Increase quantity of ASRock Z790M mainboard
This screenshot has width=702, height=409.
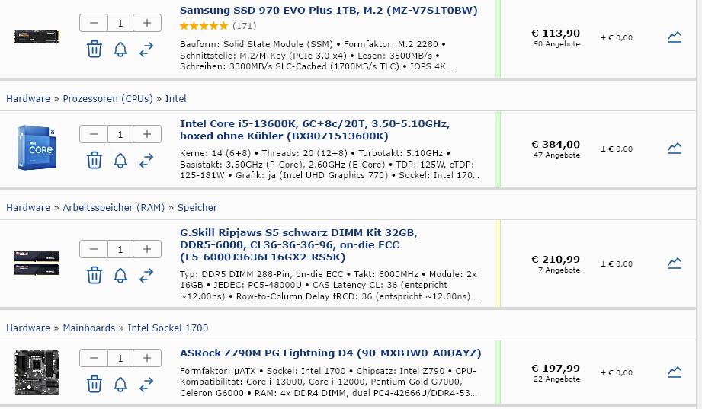coord(147,358)
